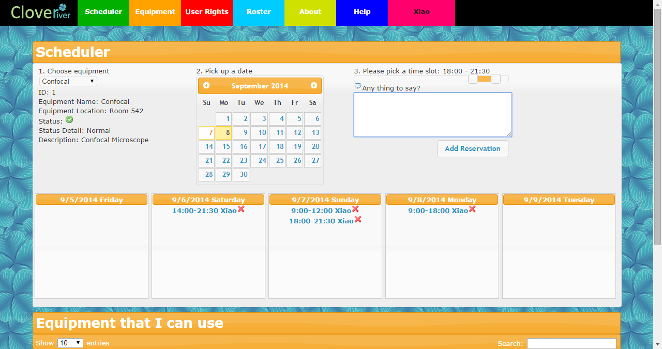Click the right handle of the time slot slider
This screenshot has width=662, height=349.
tap(495, 79)
